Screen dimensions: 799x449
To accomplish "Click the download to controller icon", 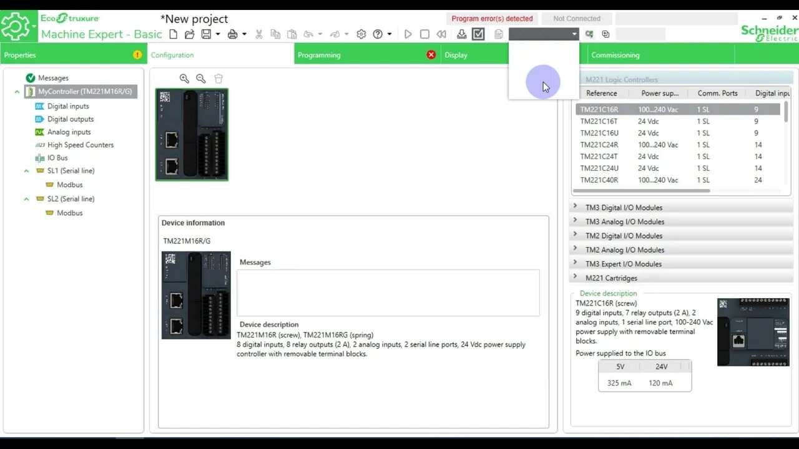I will coord(462,34).
